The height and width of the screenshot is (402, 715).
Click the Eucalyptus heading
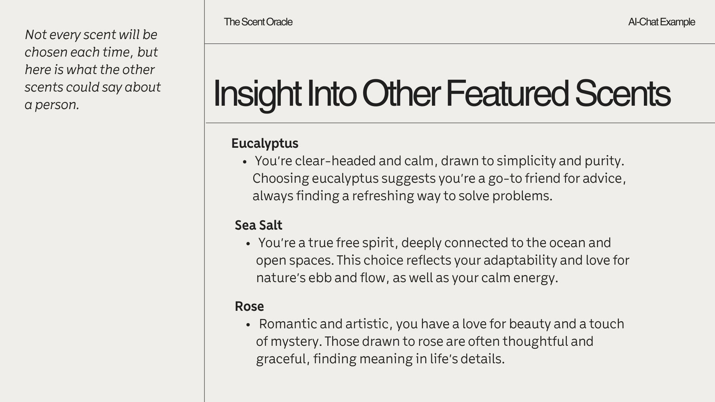[x=265, y=143]
